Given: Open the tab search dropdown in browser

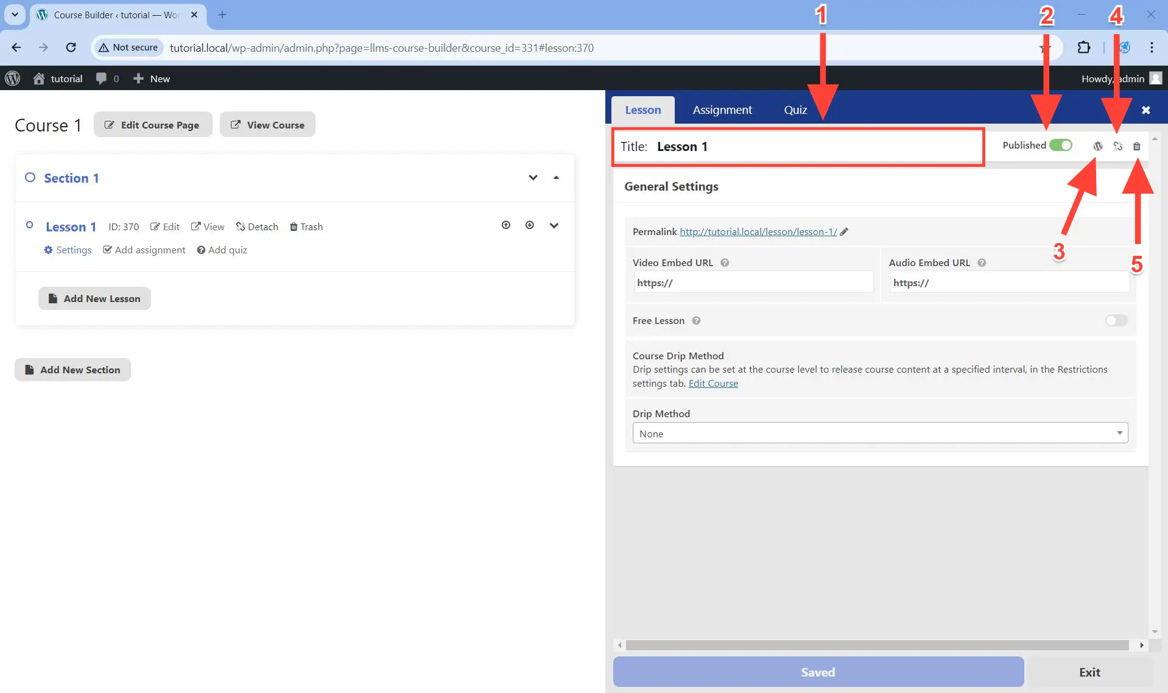Looking at the screenshot, I should click(15, 15).
